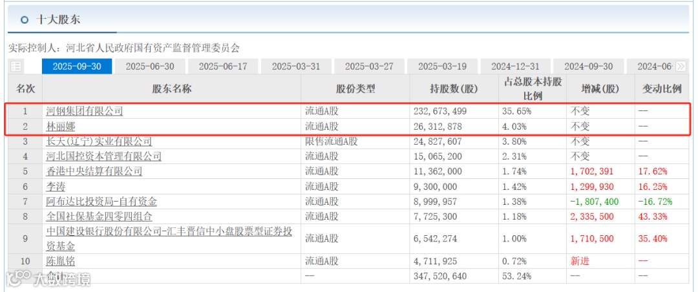Select percentage cell 35.65%
This screenshot has height=292, width=698.
[518, 111]
